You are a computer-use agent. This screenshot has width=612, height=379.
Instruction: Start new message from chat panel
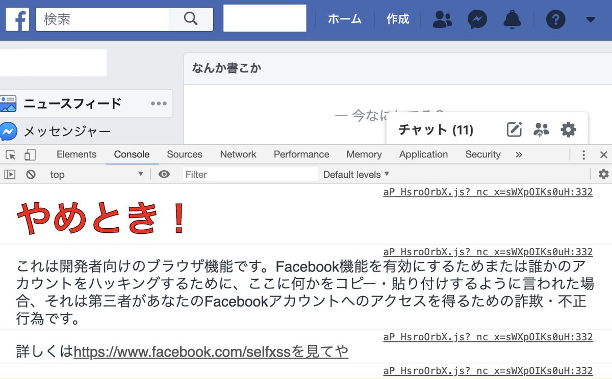514,130
